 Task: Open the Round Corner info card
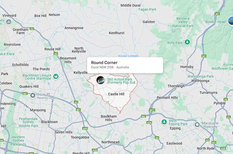click(x=125, y=65)
